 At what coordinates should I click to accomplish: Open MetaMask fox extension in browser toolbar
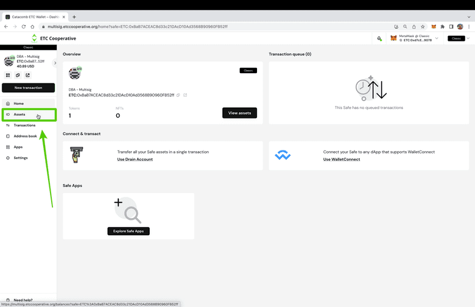point(434,27)
